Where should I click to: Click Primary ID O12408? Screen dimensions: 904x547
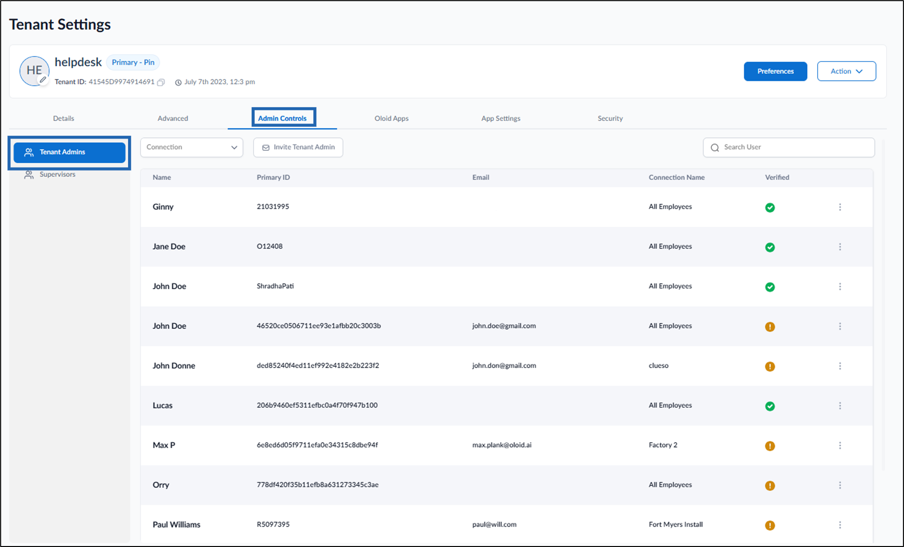click(x=270, y=247)
